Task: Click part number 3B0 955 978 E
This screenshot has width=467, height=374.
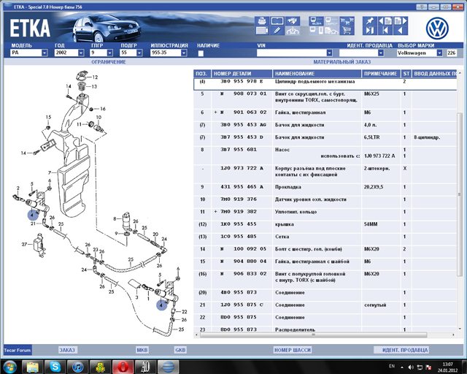Action: coord(242,81)
